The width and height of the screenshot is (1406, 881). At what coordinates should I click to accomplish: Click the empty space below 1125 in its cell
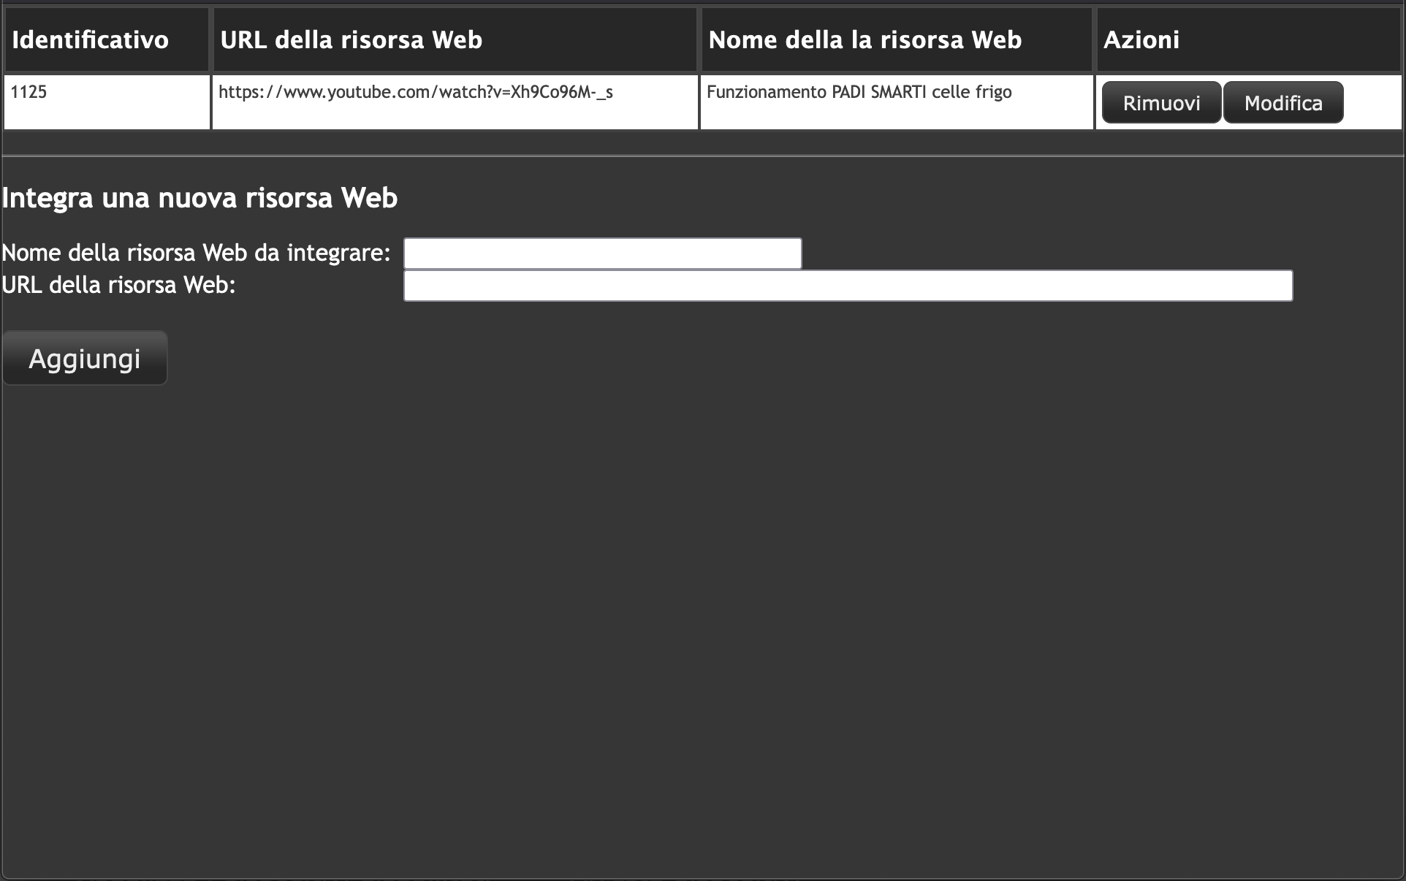click(x=107, y=117)
